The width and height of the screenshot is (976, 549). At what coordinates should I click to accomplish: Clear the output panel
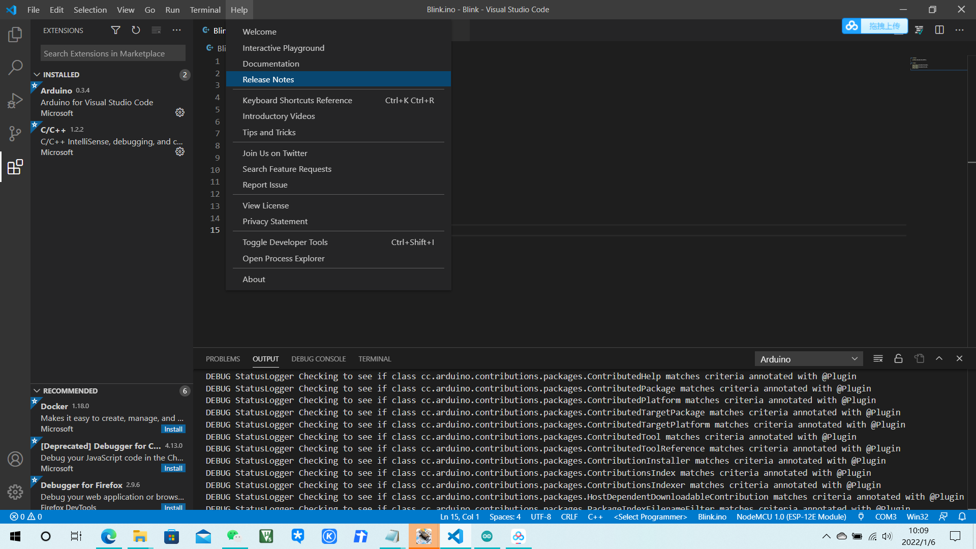point(878,359)
